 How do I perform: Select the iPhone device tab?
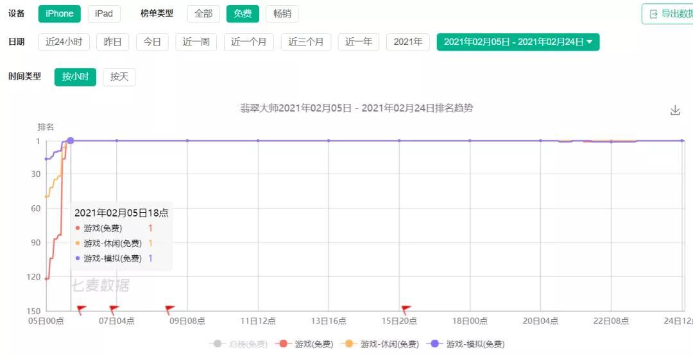pyautogui.click(x=60, y=13)
